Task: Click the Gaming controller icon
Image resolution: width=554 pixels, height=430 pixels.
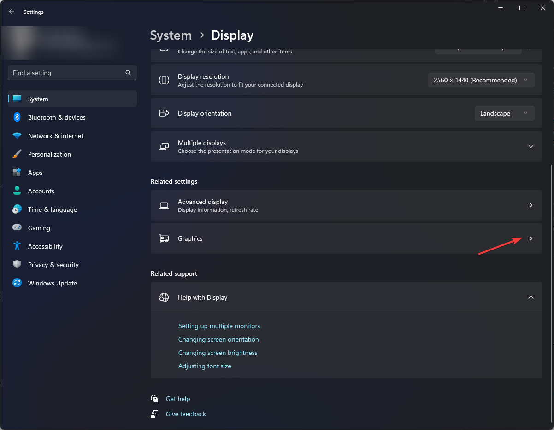Action: click(x=17, y=228)
